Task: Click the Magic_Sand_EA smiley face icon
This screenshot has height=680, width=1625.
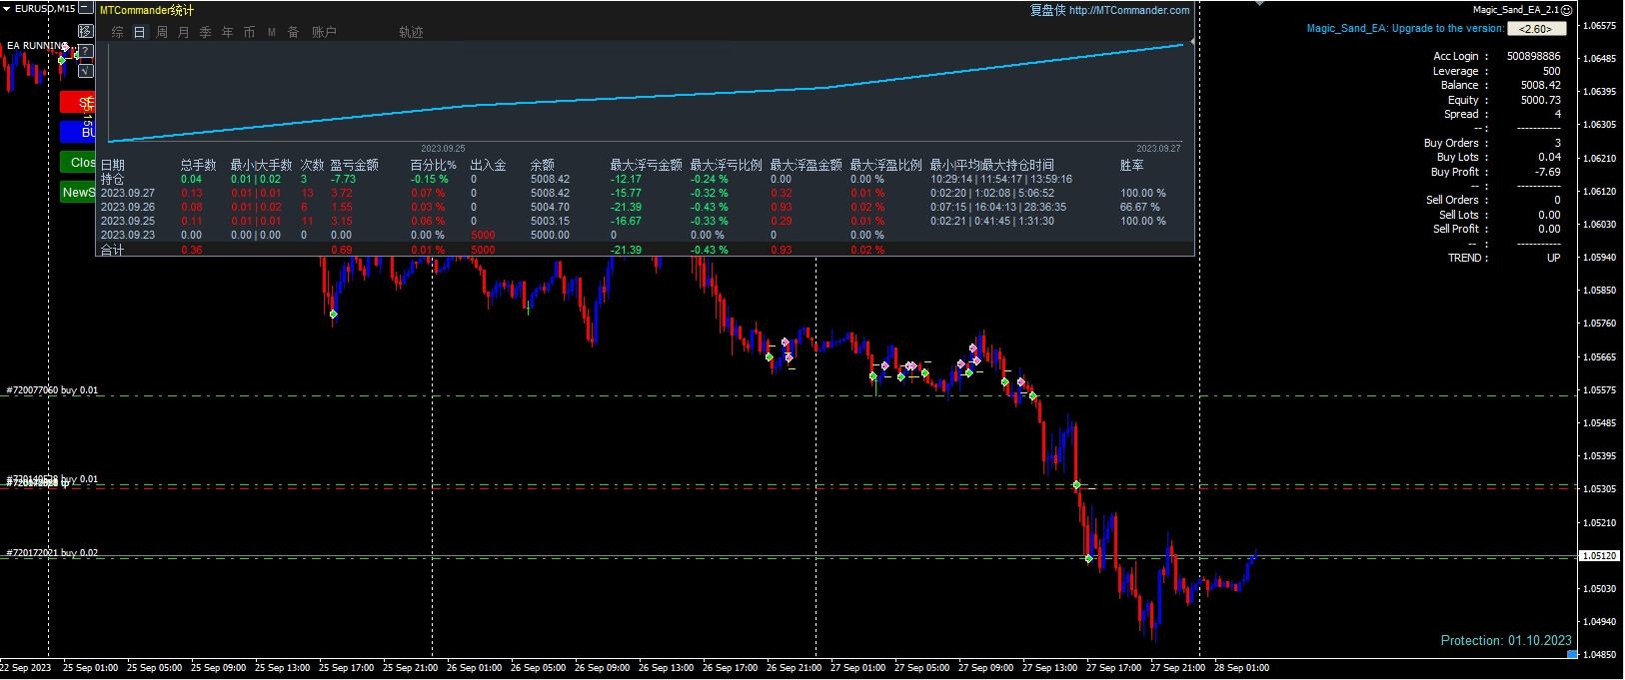Action: click(1567, 10)
